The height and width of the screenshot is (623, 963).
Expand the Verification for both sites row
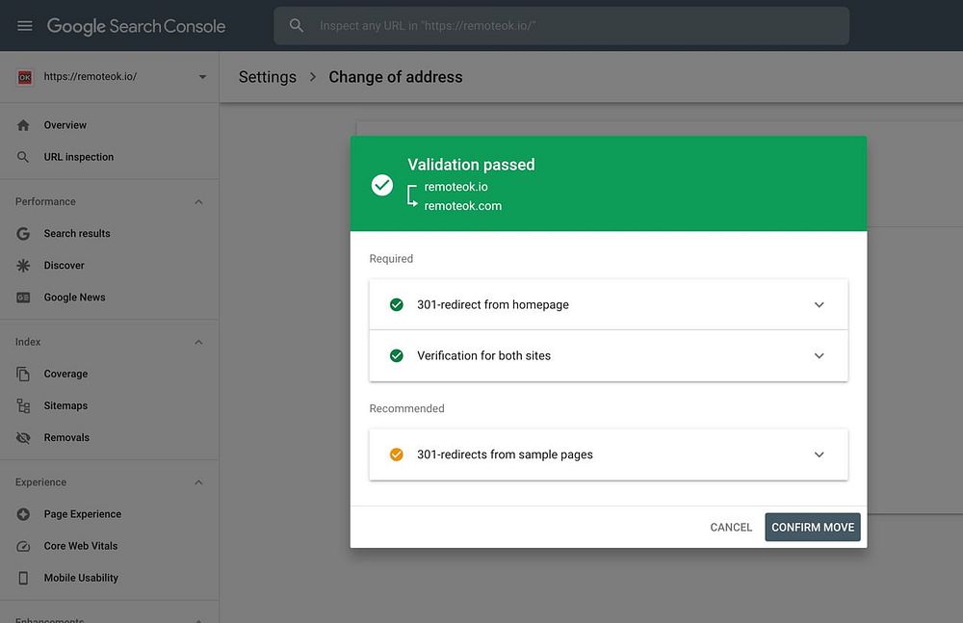click(819, 356)
